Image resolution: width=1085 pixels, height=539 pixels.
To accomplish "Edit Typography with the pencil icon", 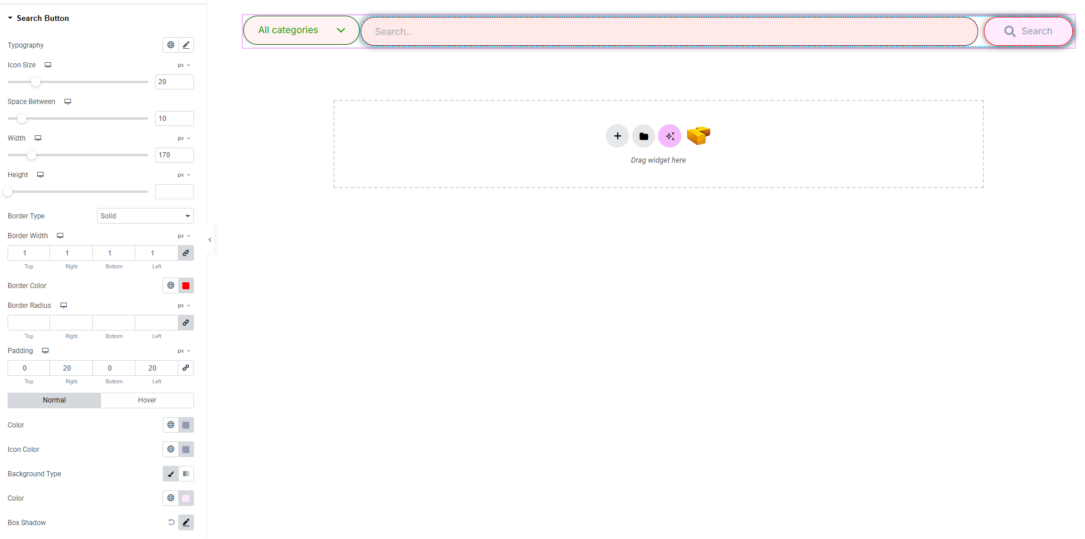I will click(x=186, y=45).
